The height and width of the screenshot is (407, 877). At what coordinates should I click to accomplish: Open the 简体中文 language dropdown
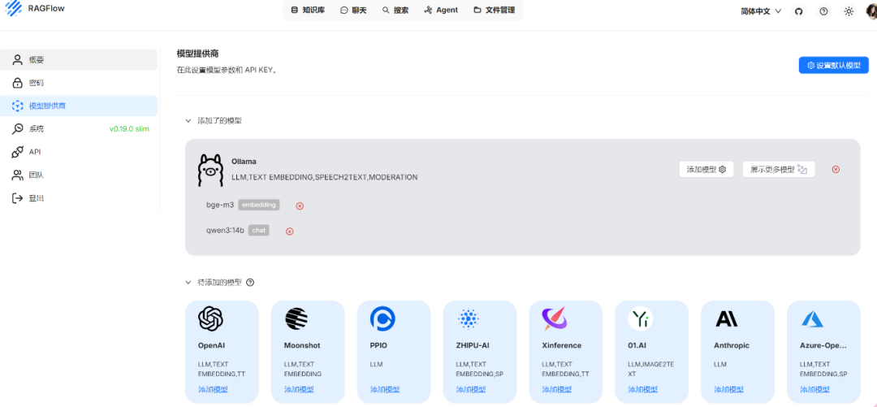(x=761, y=11)
